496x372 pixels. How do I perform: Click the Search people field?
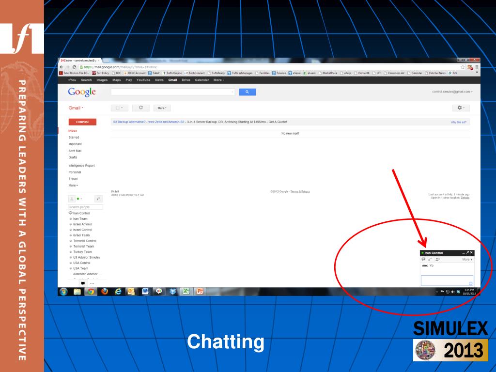pyautogui.click(x=85, y=207)
